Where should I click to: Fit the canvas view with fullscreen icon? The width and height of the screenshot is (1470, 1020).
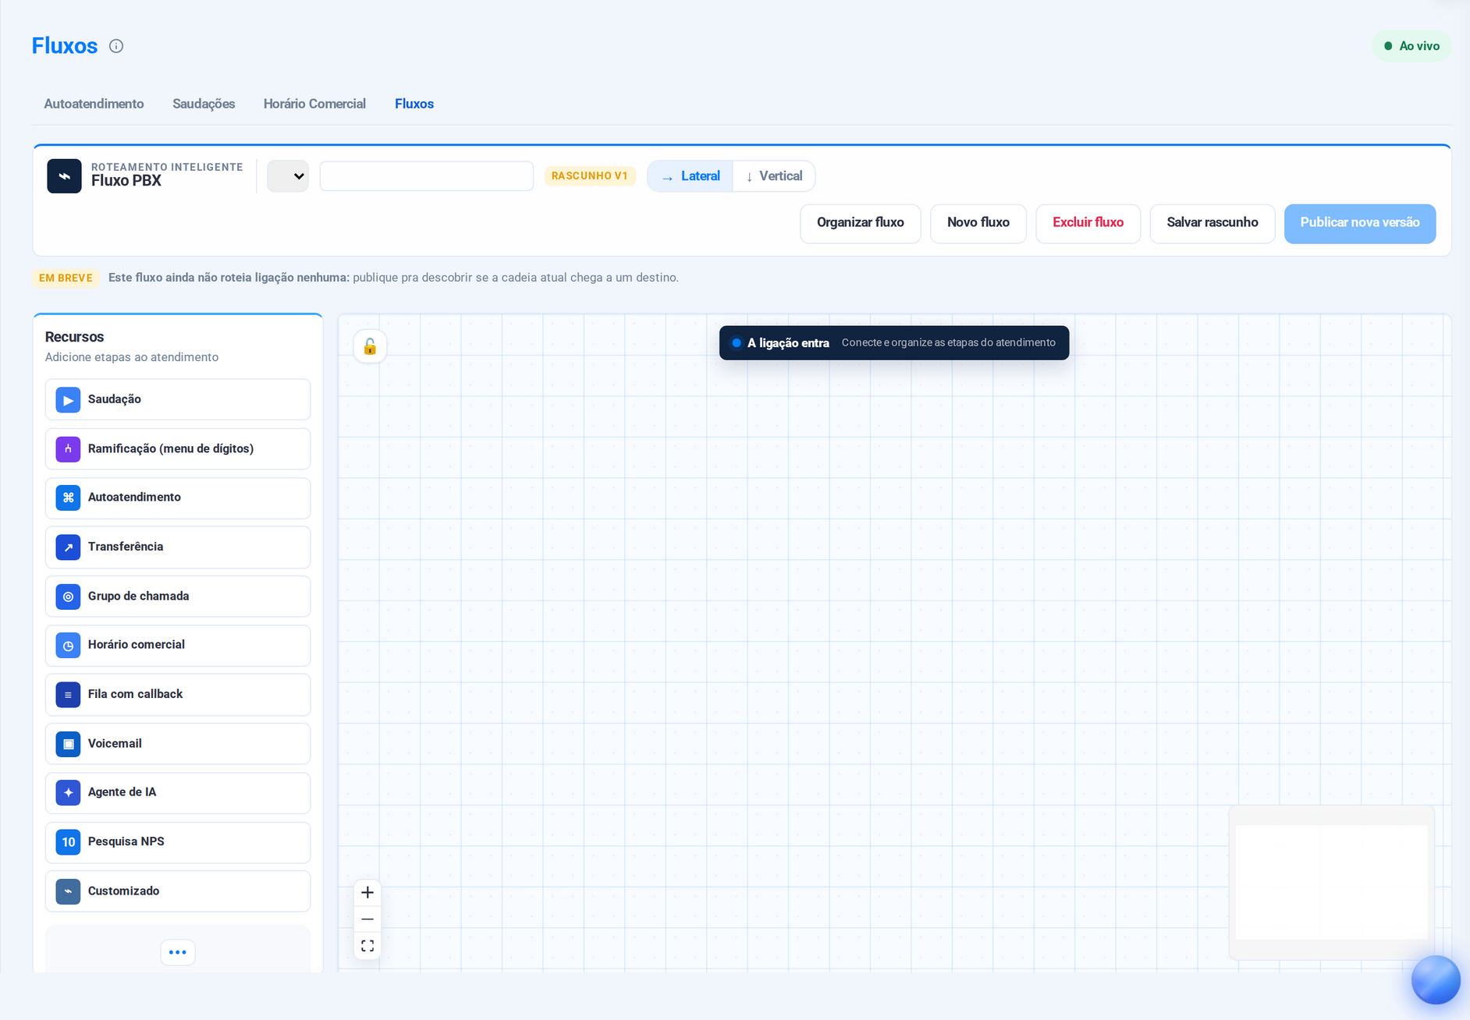tap(367, 946)
